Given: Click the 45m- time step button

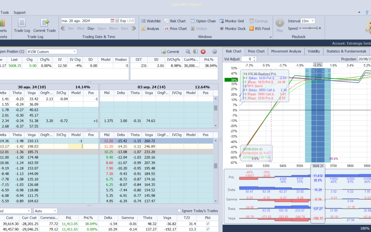Looking at the screenshot, I should click(x=81, y=29).
